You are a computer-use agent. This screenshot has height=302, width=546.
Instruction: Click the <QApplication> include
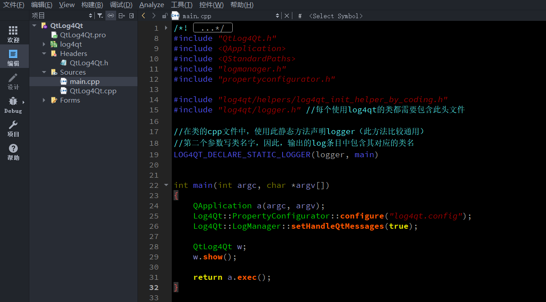pyautogui.click(x=252, y=48)
